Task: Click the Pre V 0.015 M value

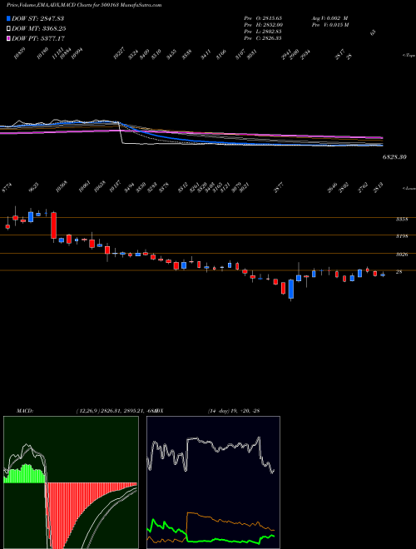Action: [x=329, y=25]
